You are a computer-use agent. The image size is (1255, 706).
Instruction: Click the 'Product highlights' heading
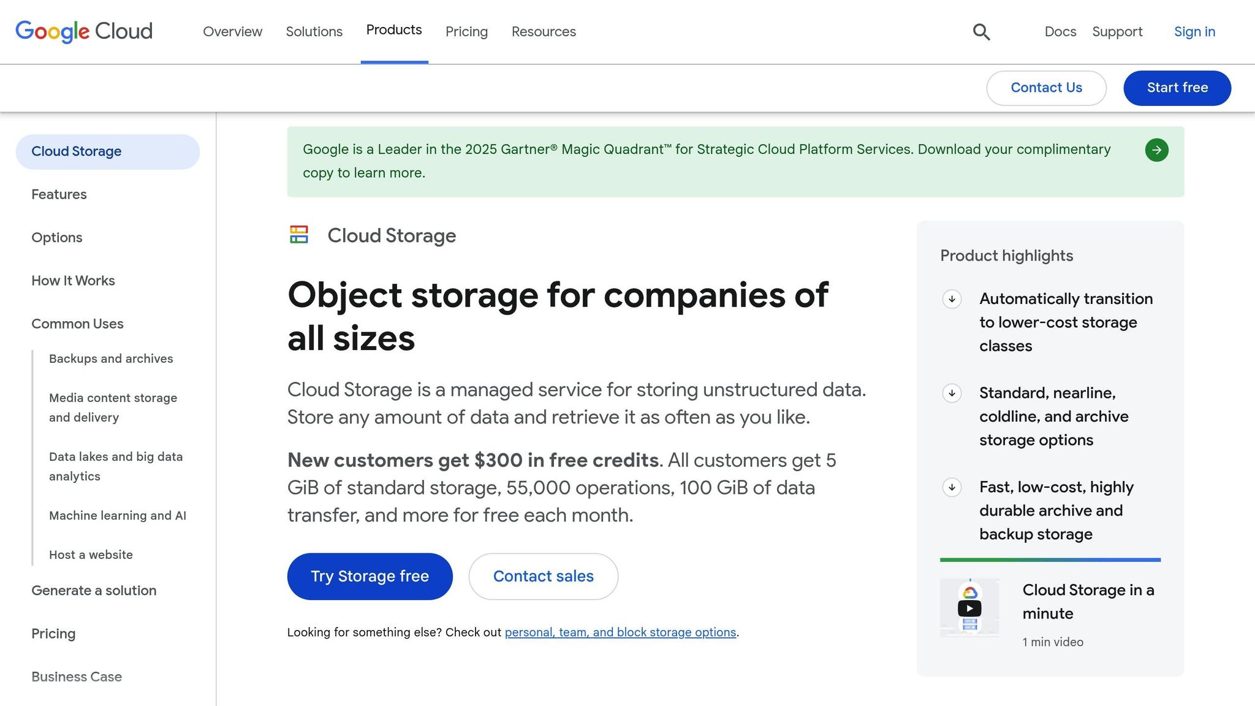click(1006, 256)
